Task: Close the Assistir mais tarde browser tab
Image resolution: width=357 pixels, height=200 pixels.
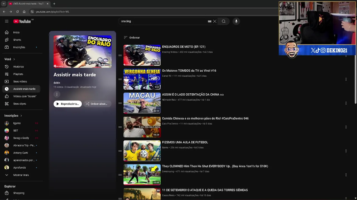Action: click(x=47, y=4)
